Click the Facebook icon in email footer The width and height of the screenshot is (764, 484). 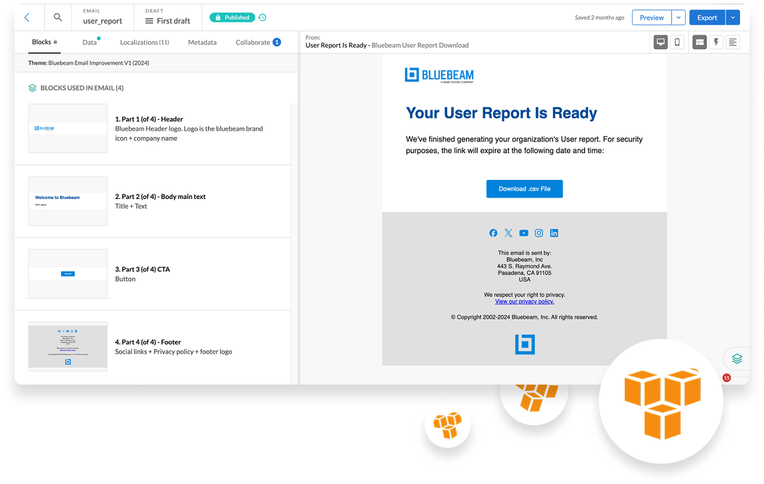[x=494, y=233]
